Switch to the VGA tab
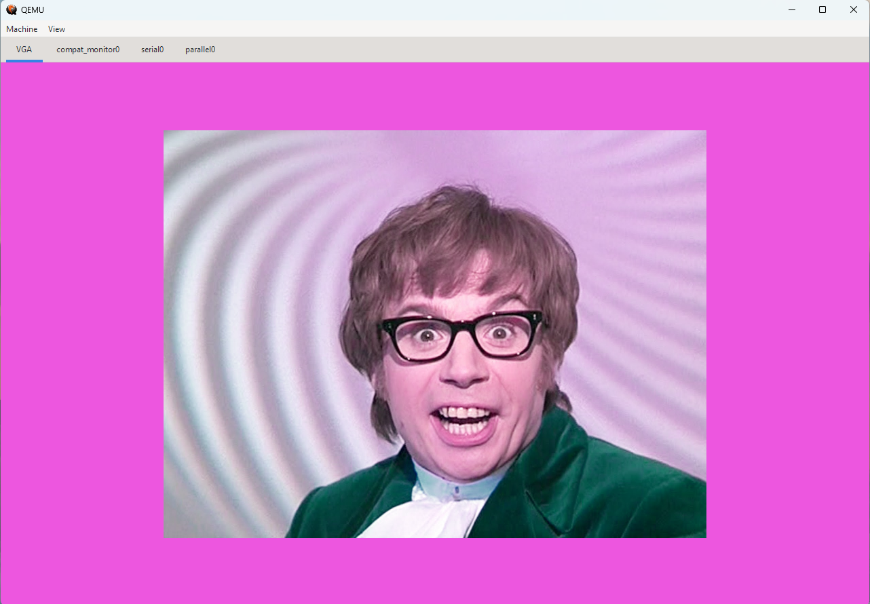870x604 pixels. (x=24, y=50)
